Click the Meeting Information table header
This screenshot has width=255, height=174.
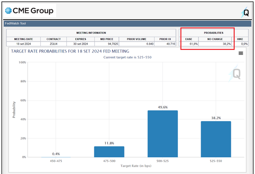pos(91,33)
